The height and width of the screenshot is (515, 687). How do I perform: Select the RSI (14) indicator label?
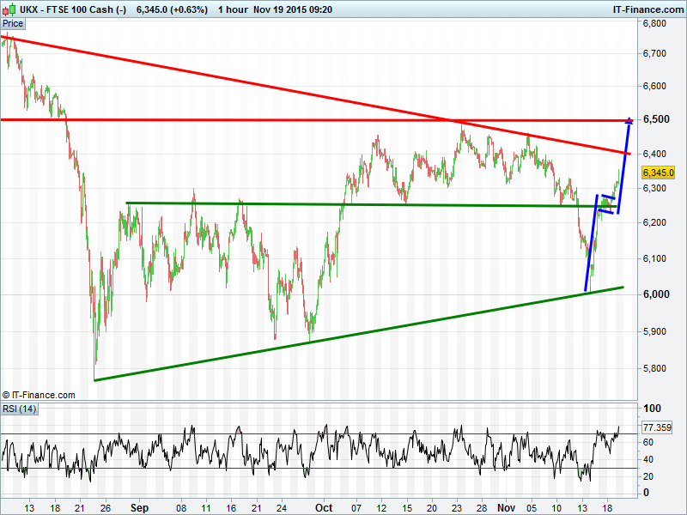[19, 408]
